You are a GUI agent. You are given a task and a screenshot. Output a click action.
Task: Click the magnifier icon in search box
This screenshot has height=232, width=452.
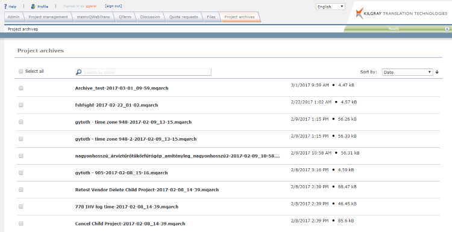coord(79,72)
